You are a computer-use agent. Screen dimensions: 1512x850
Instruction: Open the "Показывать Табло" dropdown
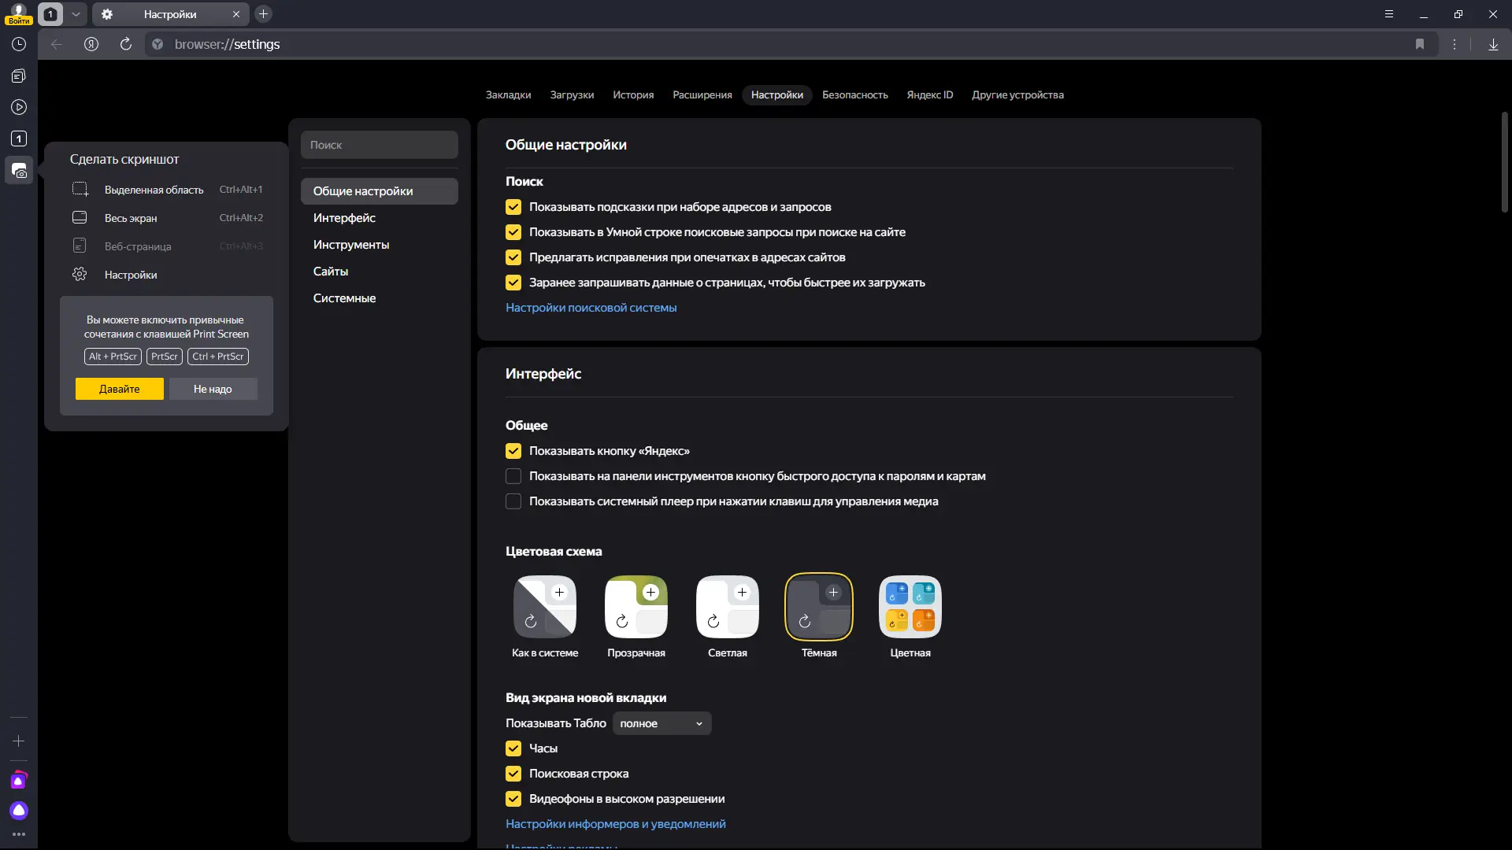pyautogui.click(x=661, y=723)
